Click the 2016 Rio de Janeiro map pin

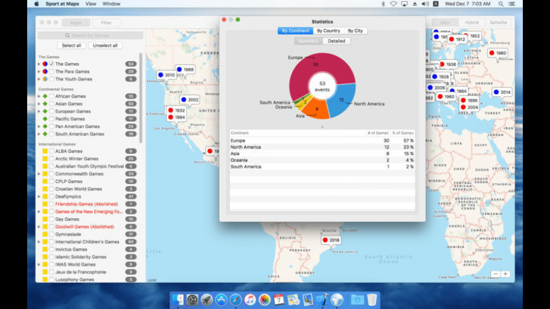point(331,240)
